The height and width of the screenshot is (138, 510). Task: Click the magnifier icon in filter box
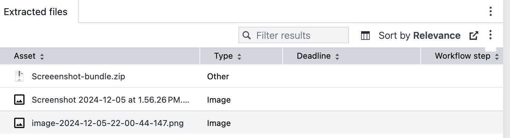tap(246, 35)
